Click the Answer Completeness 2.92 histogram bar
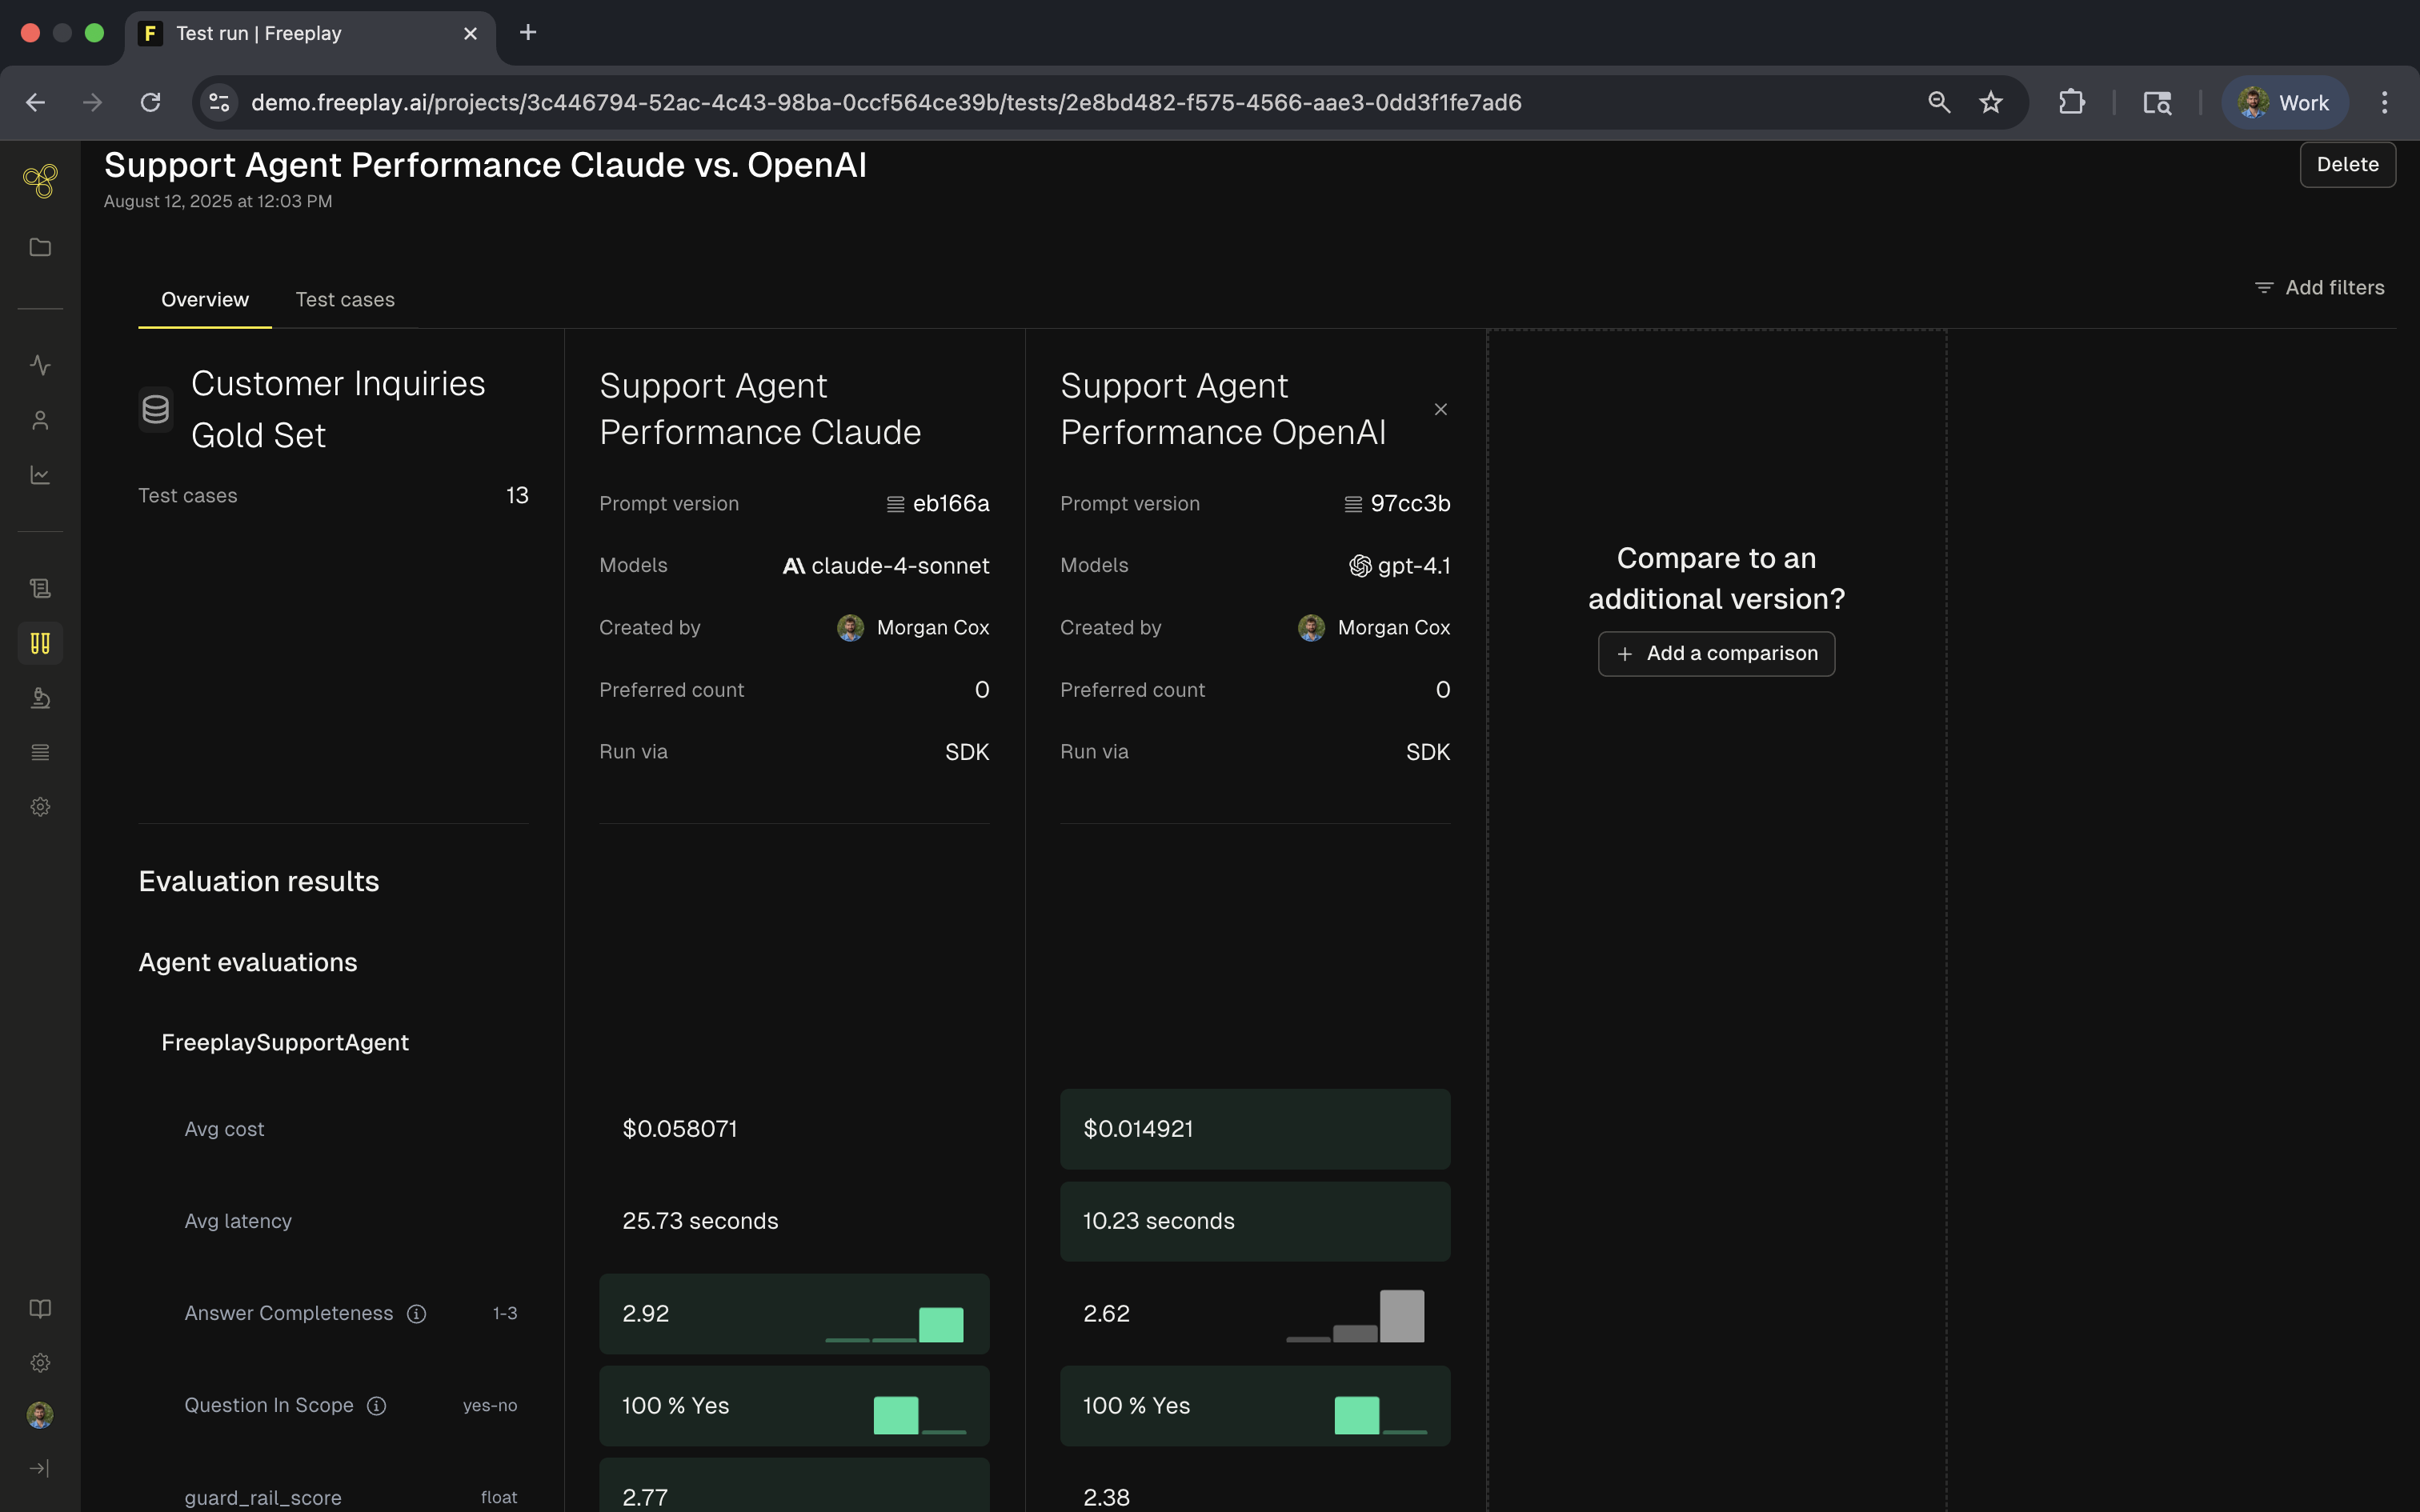Viewport: 2420px width, 1512px height. pos(941,1324)
